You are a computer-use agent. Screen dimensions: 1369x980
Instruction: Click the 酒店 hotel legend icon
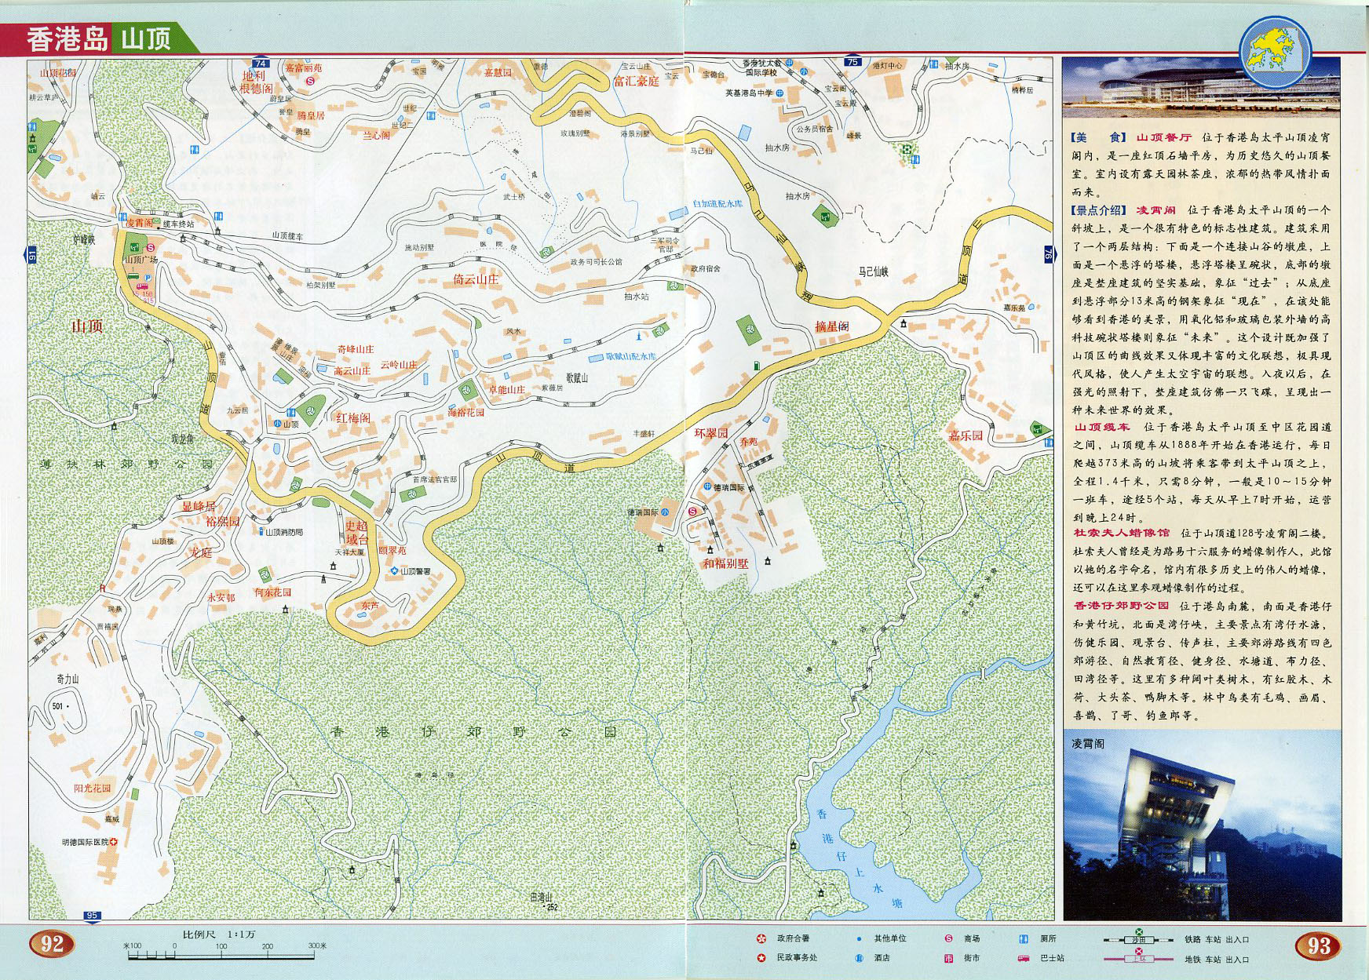(x=859, y=958)
